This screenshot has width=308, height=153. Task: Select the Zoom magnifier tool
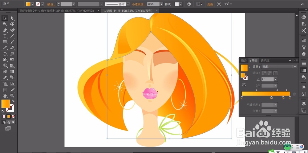[12, 96]
